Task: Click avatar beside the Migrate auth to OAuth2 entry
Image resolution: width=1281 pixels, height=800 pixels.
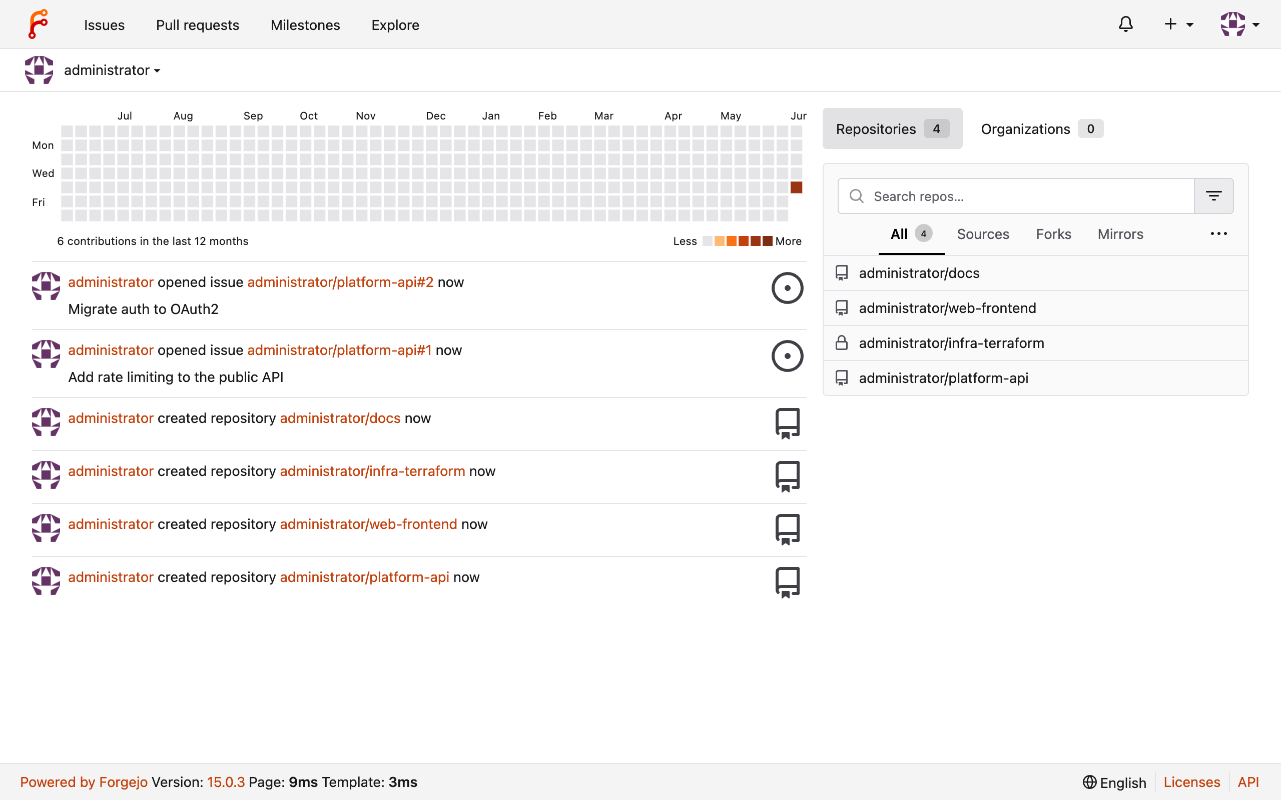Action: [46, 286]
